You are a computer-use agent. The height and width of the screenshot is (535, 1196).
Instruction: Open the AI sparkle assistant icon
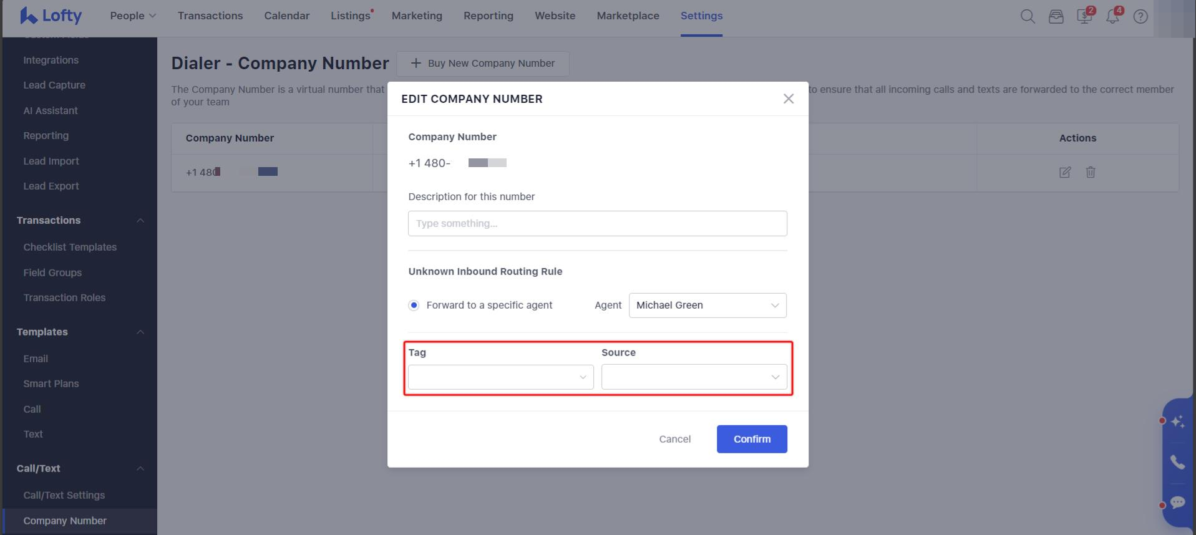click(x=1177, y=422)
